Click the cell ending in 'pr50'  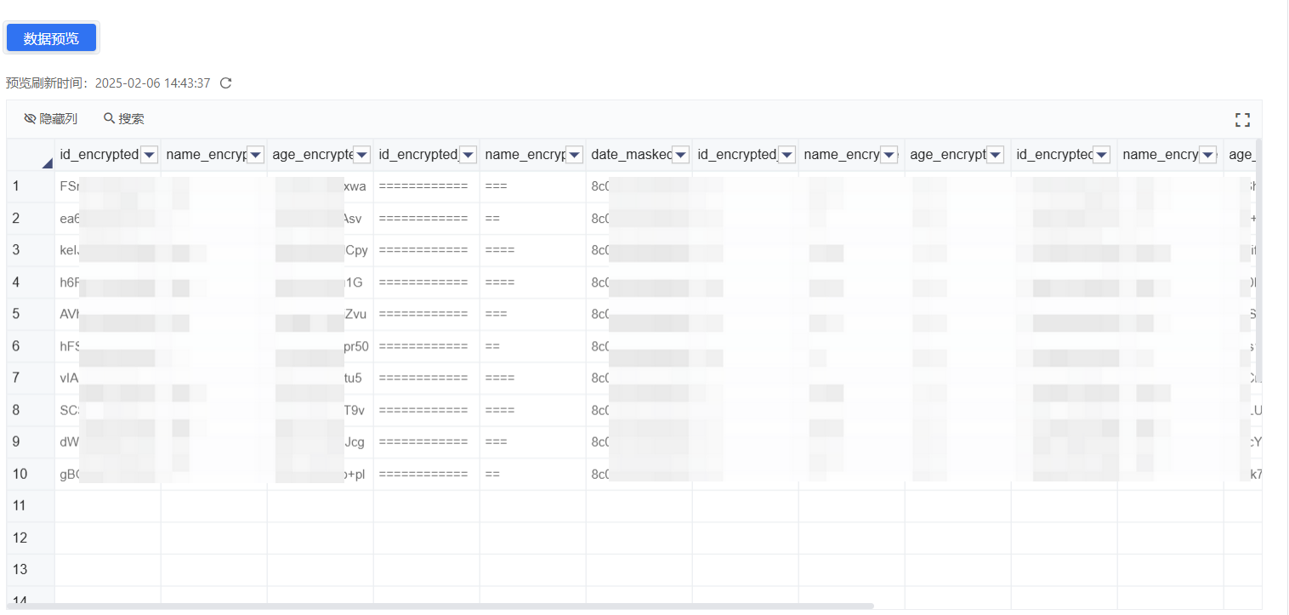coord(321,346)
